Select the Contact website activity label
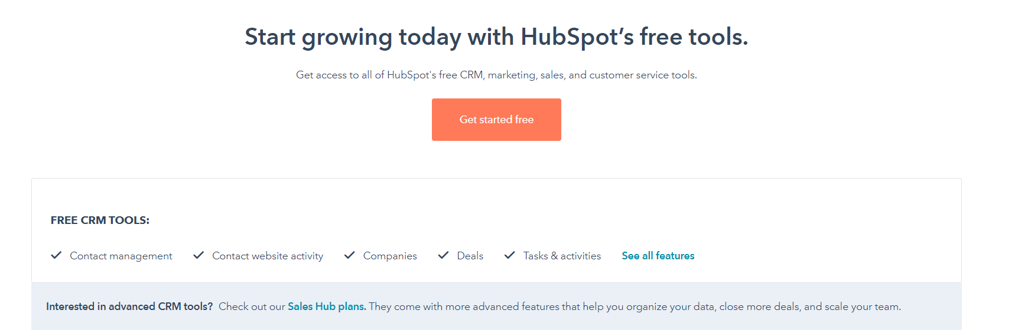This screenshot has height=333, width=1018. click(x=268, y=256)
